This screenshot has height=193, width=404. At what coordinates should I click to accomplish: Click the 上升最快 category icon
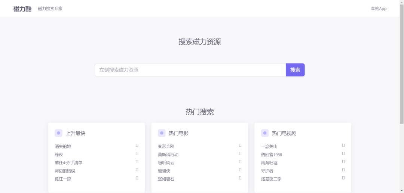point(58,133)
